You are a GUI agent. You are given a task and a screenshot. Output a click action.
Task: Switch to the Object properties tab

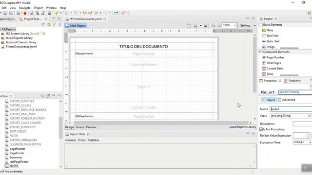pos(269,100)
